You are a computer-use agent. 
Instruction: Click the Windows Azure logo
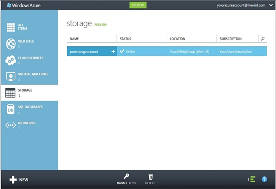24,5
